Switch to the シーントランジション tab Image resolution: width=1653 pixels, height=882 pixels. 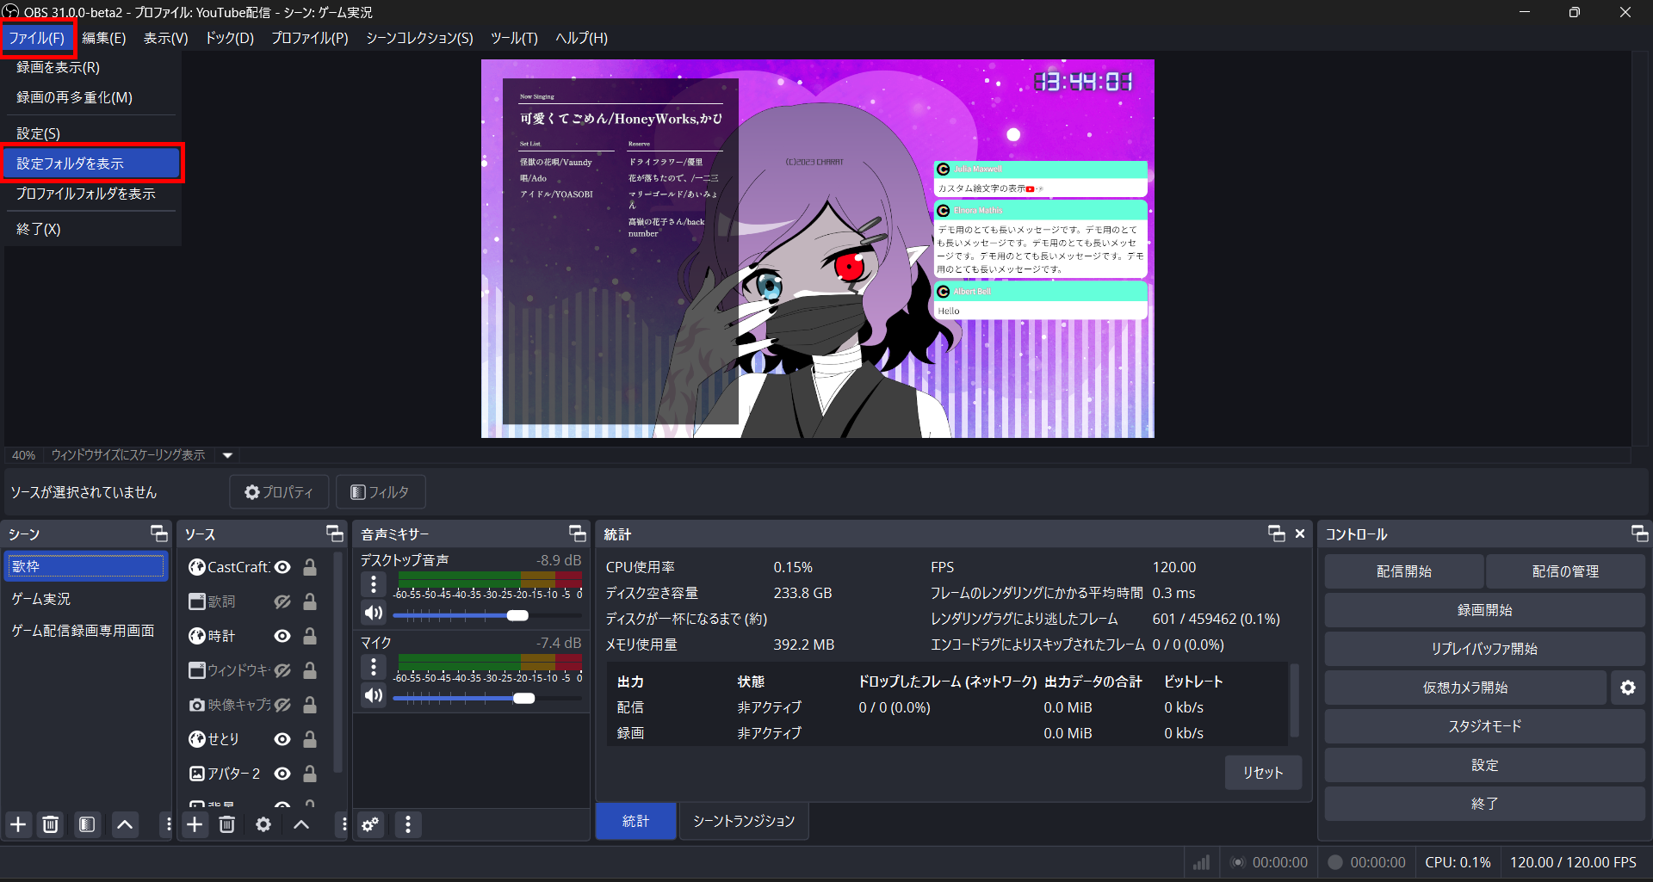(744, 821)
